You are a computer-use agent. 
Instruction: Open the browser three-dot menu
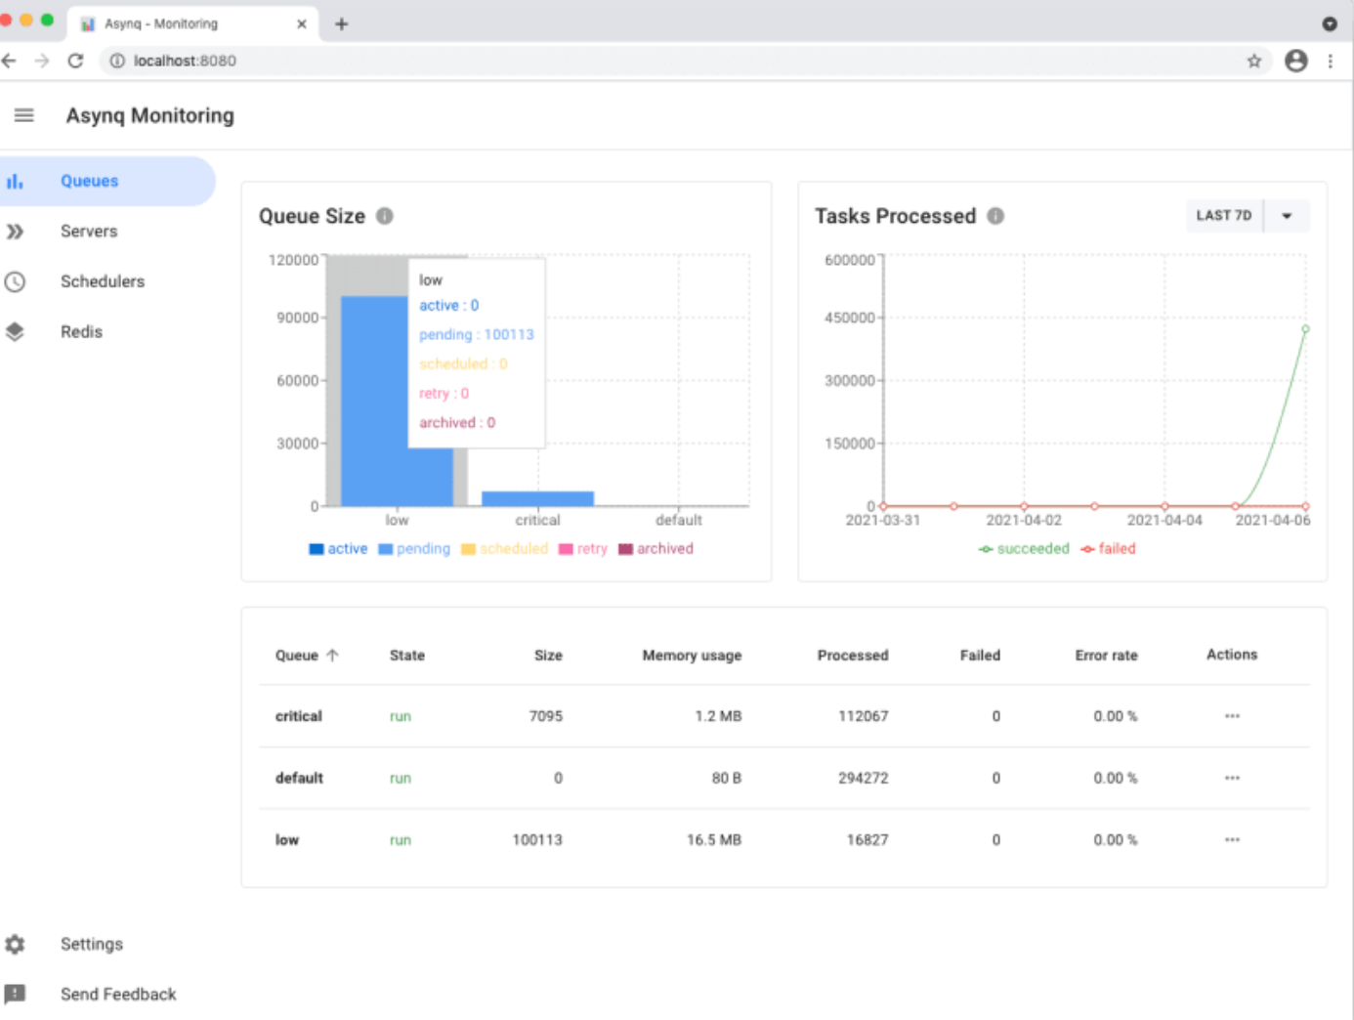click(1331, 61)
